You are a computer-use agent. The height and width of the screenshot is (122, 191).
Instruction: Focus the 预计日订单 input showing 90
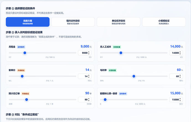click(85, 100)
